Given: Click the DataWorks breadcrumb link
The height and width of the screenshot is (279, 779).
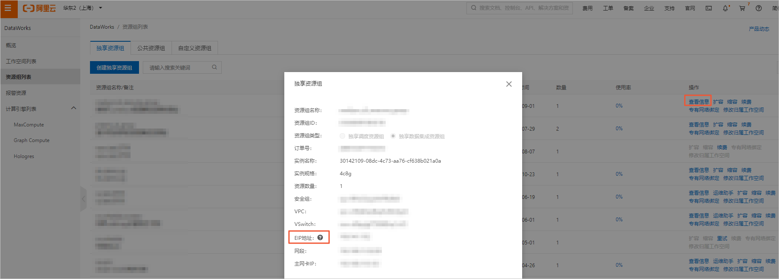Looking at the screenshot, I should click(x=102, y=27).
